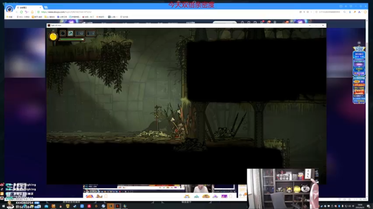Open the favorites star bookmark
The width and height of the screenshot is (373, 209).
9,17
